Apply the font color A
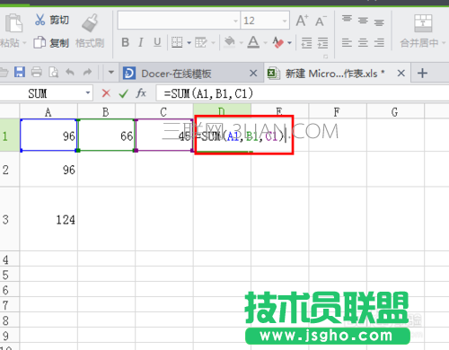The height and width of the screenshot is (350, 449). coord(253,42)
